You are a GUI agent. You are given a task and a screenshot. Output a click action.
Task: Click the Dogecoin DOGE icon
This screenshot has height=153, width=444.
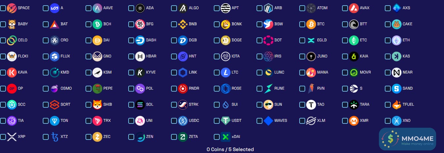point(226,40)
